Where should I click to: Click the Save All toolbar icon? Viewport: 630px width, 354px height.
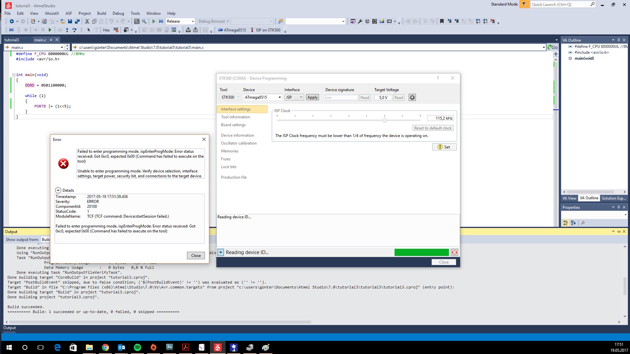(x=77, y=21)
